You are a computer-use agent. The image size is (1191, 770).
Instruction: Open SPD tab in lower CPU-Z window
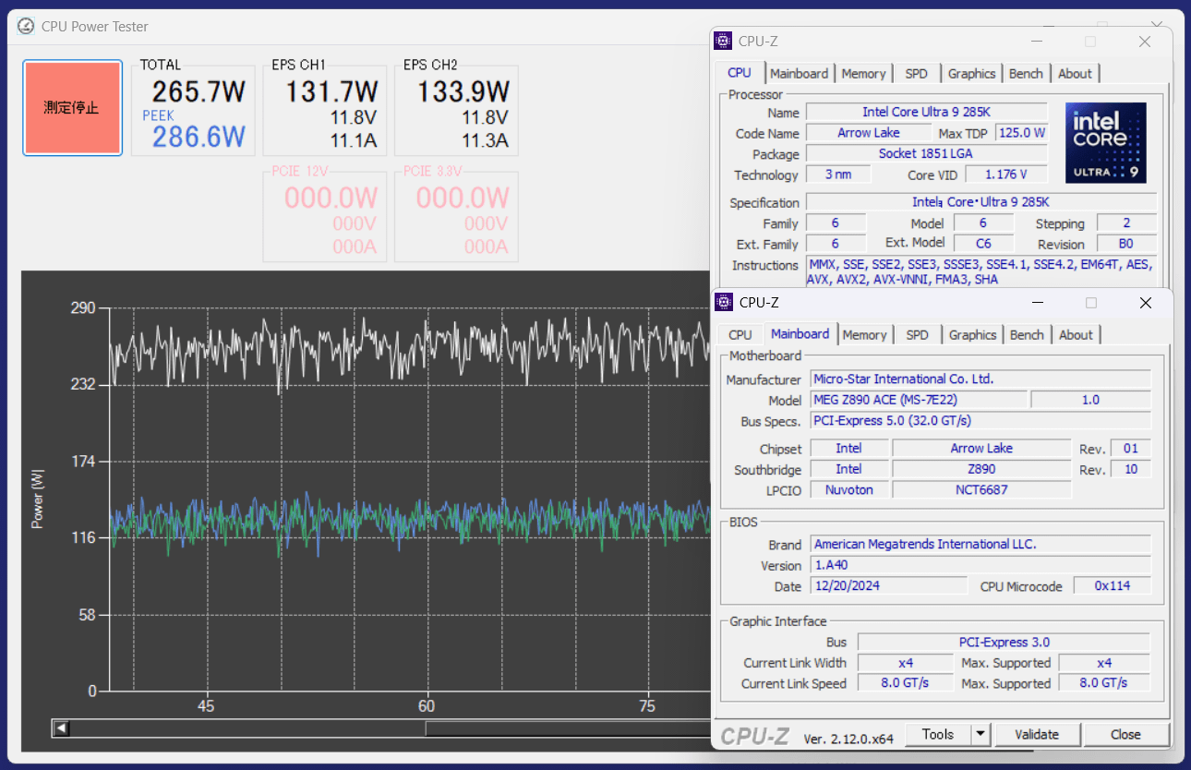pos(918,335)
